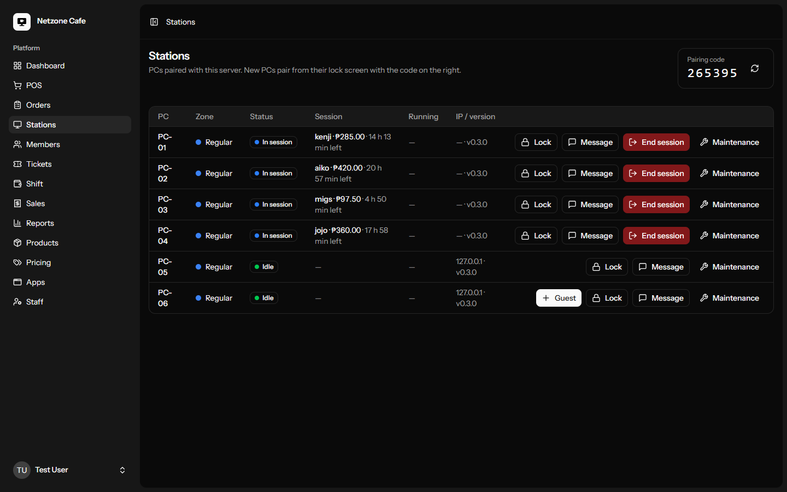Screen dimensions: 787x492
Task: Go to Staff page
Action: pos(70,302)
